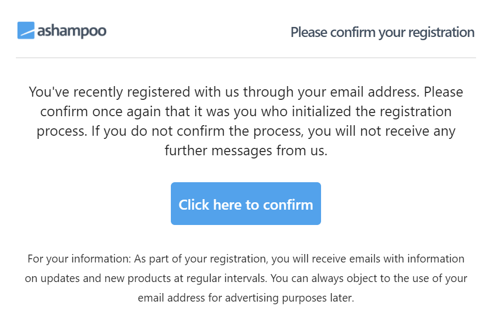Click the line starting 'You've recently registered'
Screen dimensions: 503x319
tap(246, 92)
